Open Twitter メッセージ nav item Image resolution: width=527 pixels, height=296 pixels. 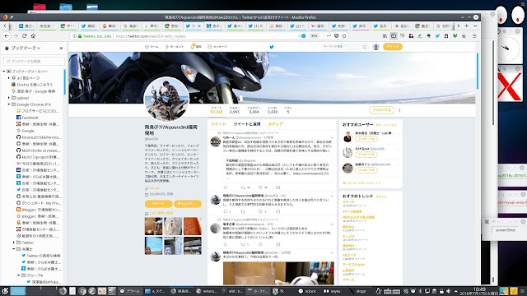click(x=217, y=47)
